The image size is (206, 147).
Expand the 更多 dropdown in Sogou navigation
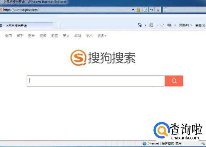[102, 36]
